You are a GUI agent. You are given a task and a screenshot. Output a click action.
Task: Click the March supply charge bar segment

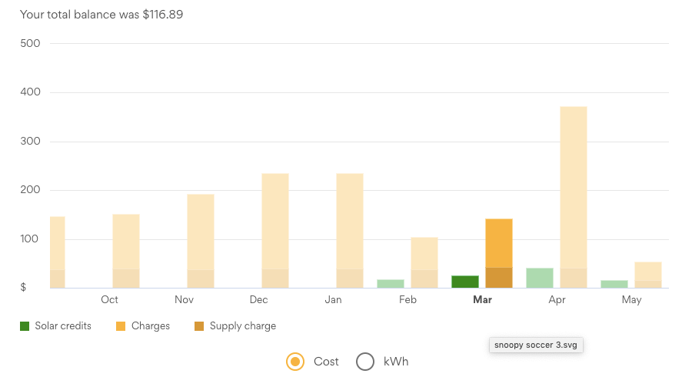tap(499, 278)
